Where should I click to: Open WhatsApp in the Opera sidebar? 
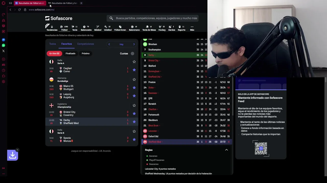4,45
